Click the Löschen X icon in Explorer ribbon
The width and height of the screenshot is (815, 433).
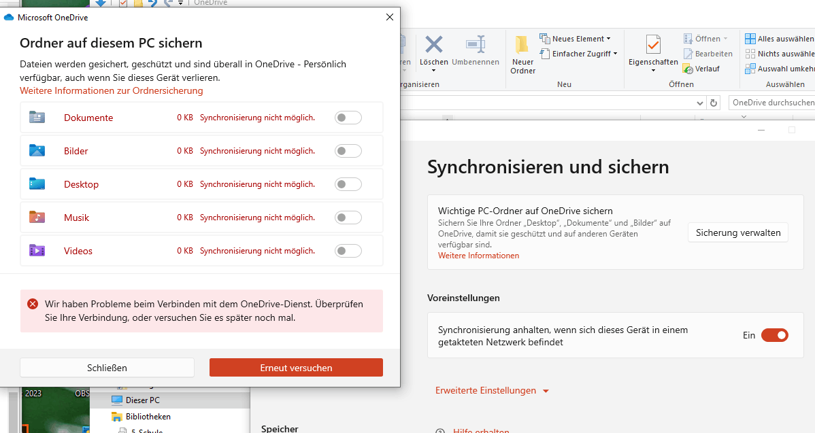tap(434, 45)
